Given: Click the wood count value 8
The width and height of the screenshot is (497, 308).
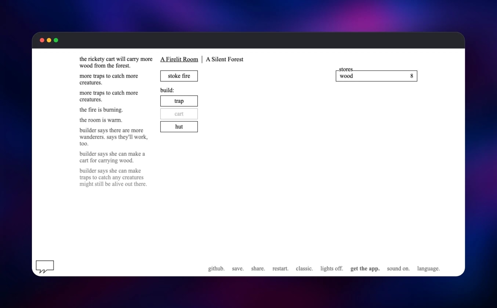Looking at the screenshot, I should (x=412, y=76).
